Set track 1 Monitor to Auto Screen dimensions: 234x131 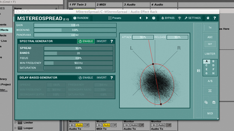click(79, 125)
